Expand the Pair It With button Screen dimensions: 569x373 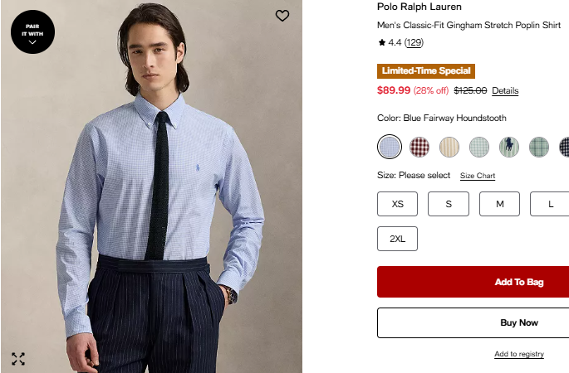(32, 32)
